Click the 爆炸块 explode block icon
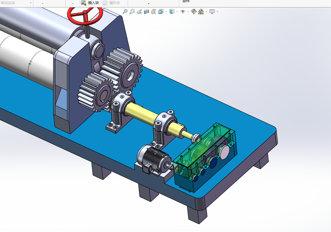This screenshot has width=331, height=232. point(105,3)
